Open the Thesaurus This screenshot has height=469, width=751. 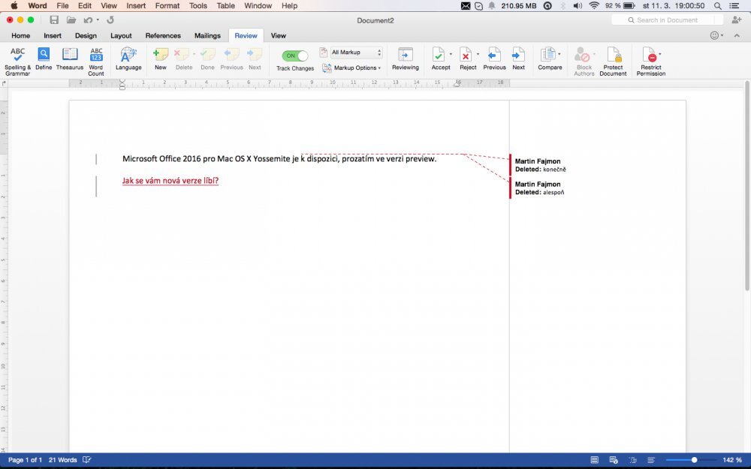[69, 59]
